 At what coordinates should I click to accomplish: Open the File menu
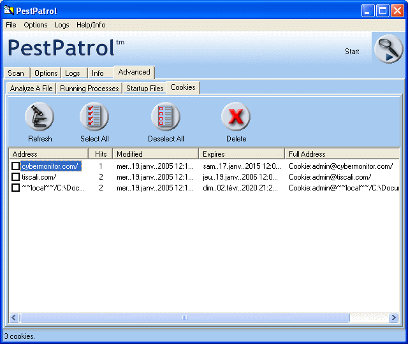[11, 25]
